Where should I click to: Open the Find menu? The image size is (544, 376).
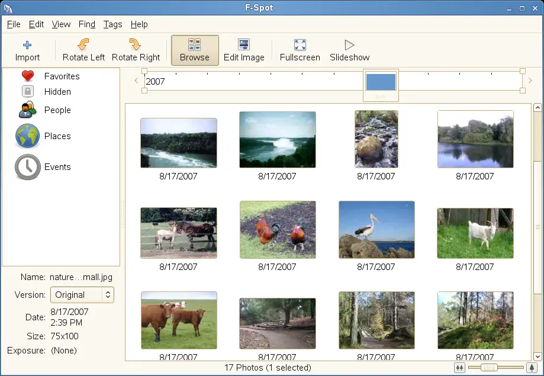pos(87,24)
